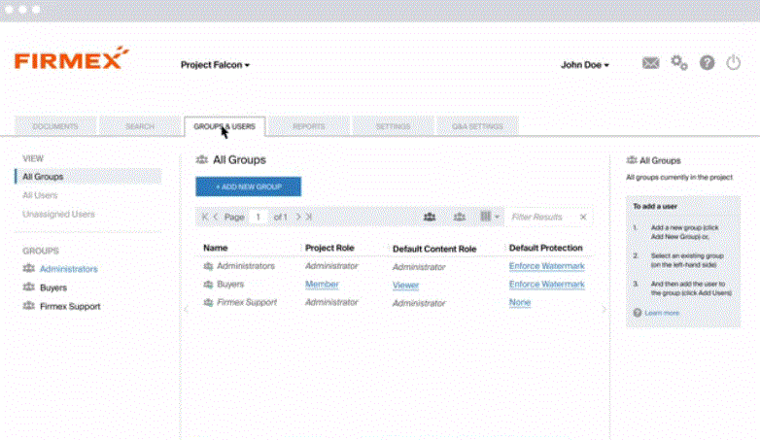Click the power logout icon

734,63
